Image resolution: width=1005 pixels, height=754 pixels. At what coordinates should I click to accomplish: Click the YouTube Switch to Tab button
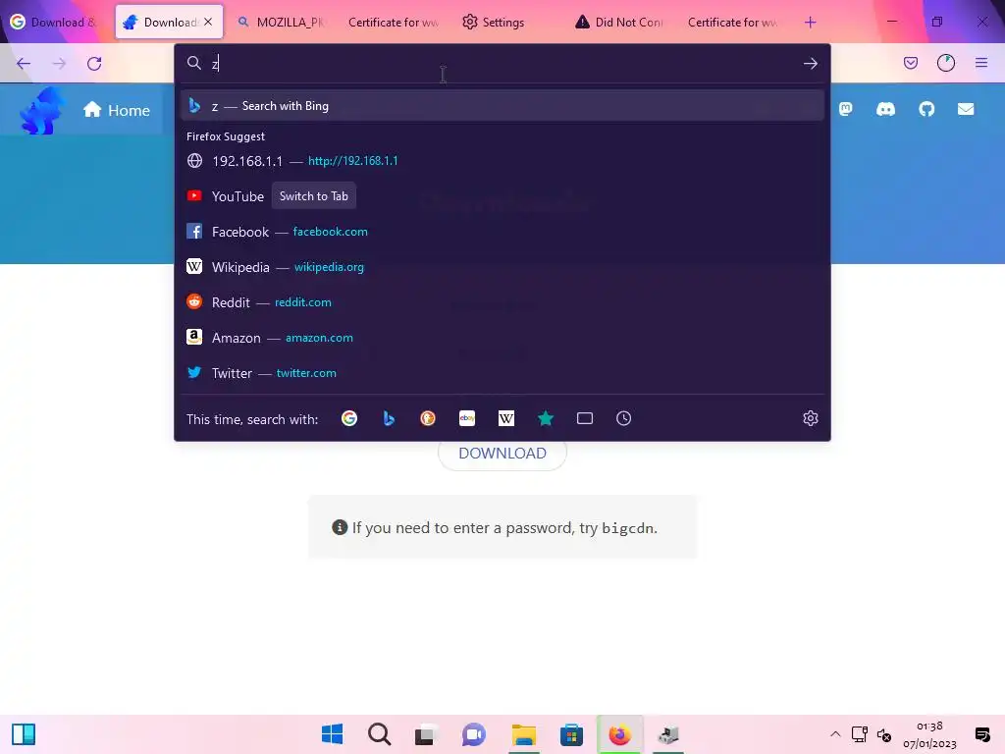click(313, 196)
